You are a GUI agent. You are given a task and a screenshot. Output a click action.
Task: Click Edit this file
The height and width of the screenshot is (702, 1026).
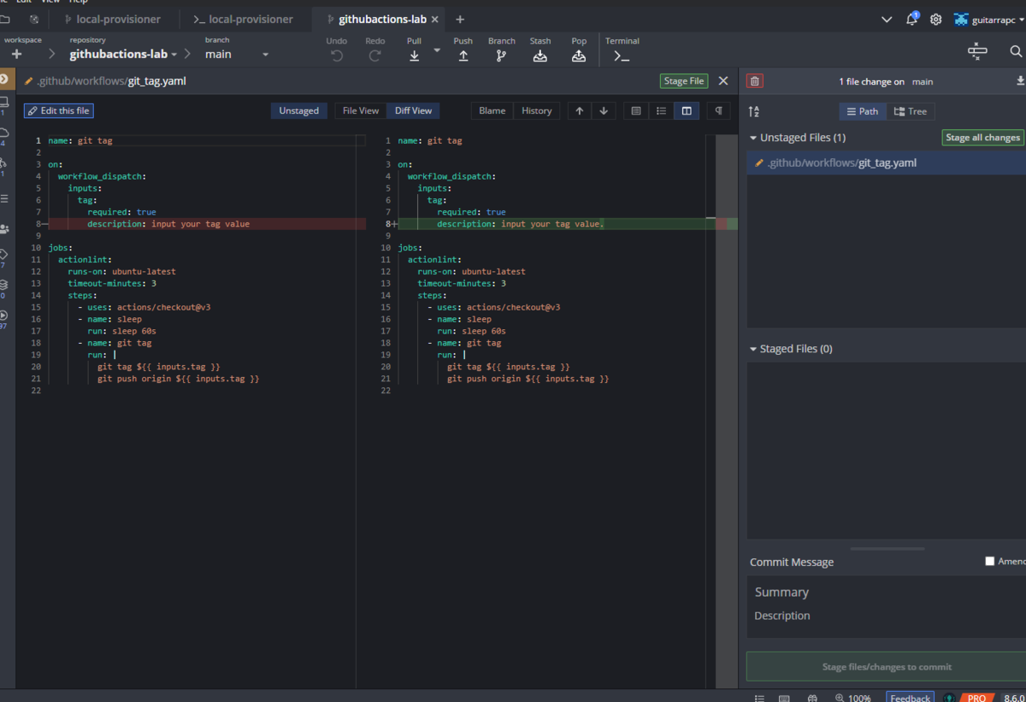click(x=58, y=110)
